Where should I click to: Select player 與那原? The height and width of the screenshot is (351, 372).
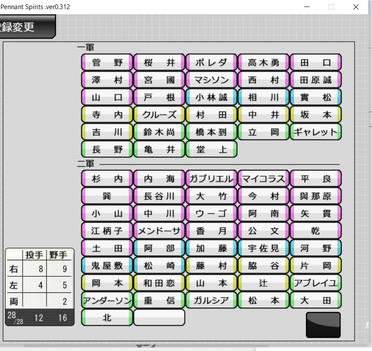(316, 196)
